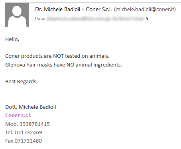181x149 pixels.
Task: Click the Mob. 3938761415 number
Action: (28, 124)
